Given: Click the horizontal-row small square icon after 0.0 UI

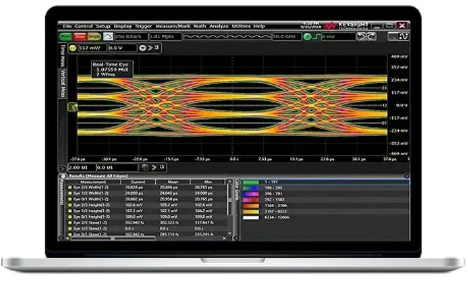Looking at the screenshot, I should point(162,167).
